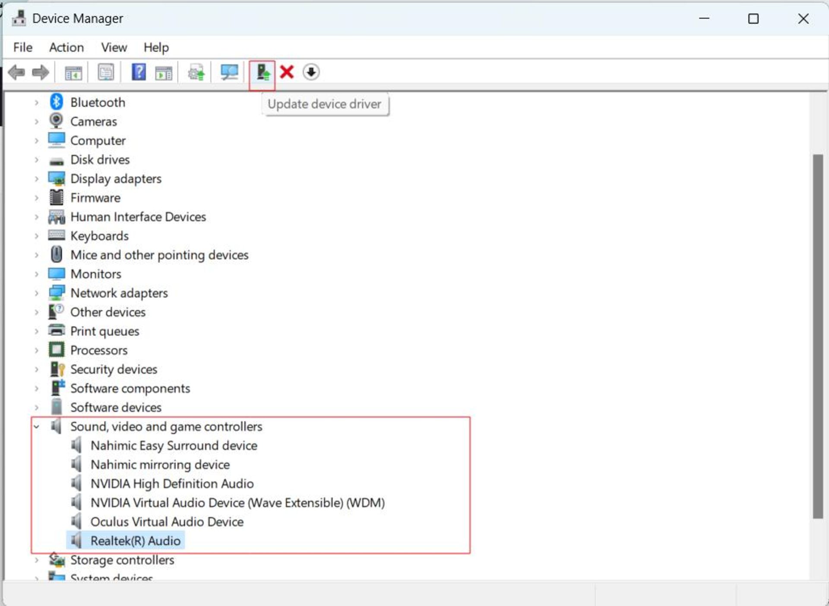Expand the Network adapters category

click(37, 293)
